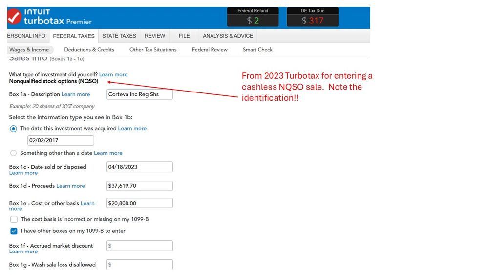488x275 pixels.
Task: Open the Smart Check section
Action: pyautogui.click(x=257, y=49)
